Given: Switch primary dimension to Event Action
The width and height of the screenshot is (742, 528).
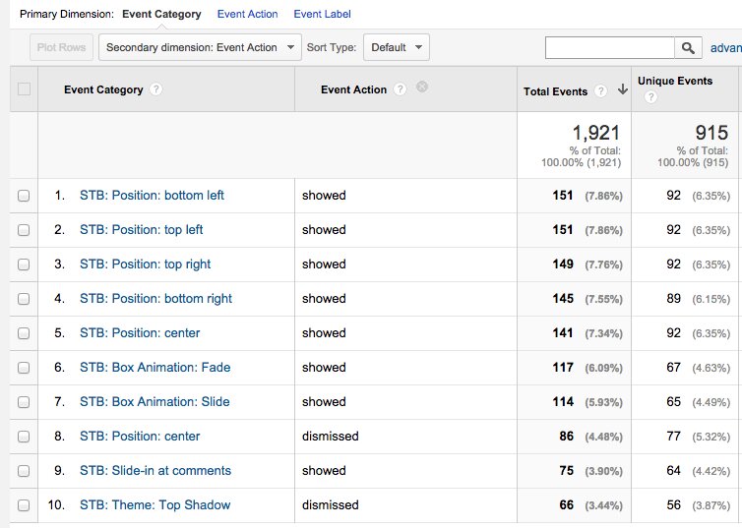Looking at the screenshot, I should (247, 14).
